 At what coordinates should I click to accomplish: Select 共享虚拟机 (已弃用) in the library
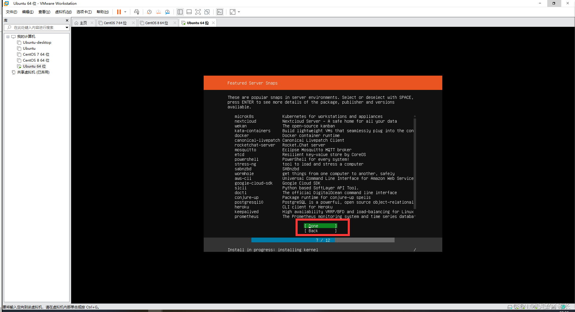33,72
